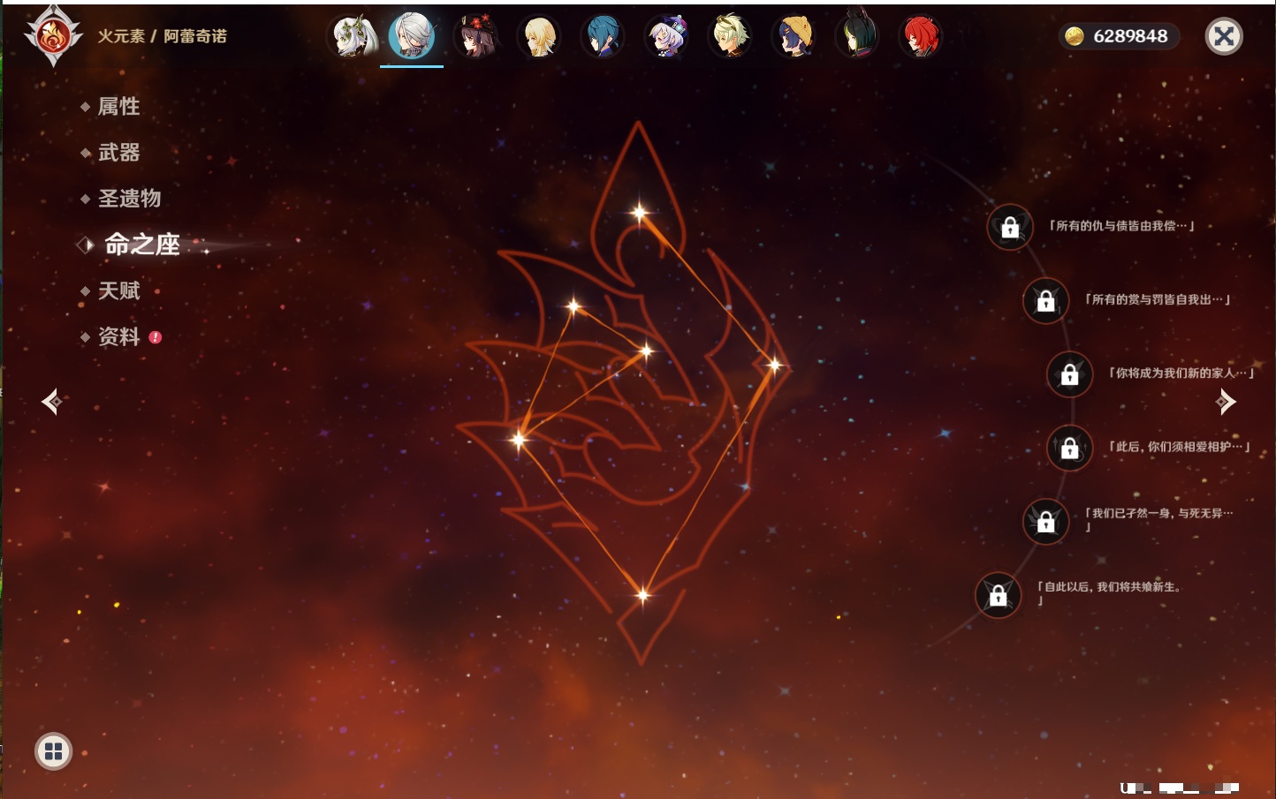Switch to the red-haired character avatar
The width and height of the screenshot is (1276, 799).
click(x=921, y=36)
